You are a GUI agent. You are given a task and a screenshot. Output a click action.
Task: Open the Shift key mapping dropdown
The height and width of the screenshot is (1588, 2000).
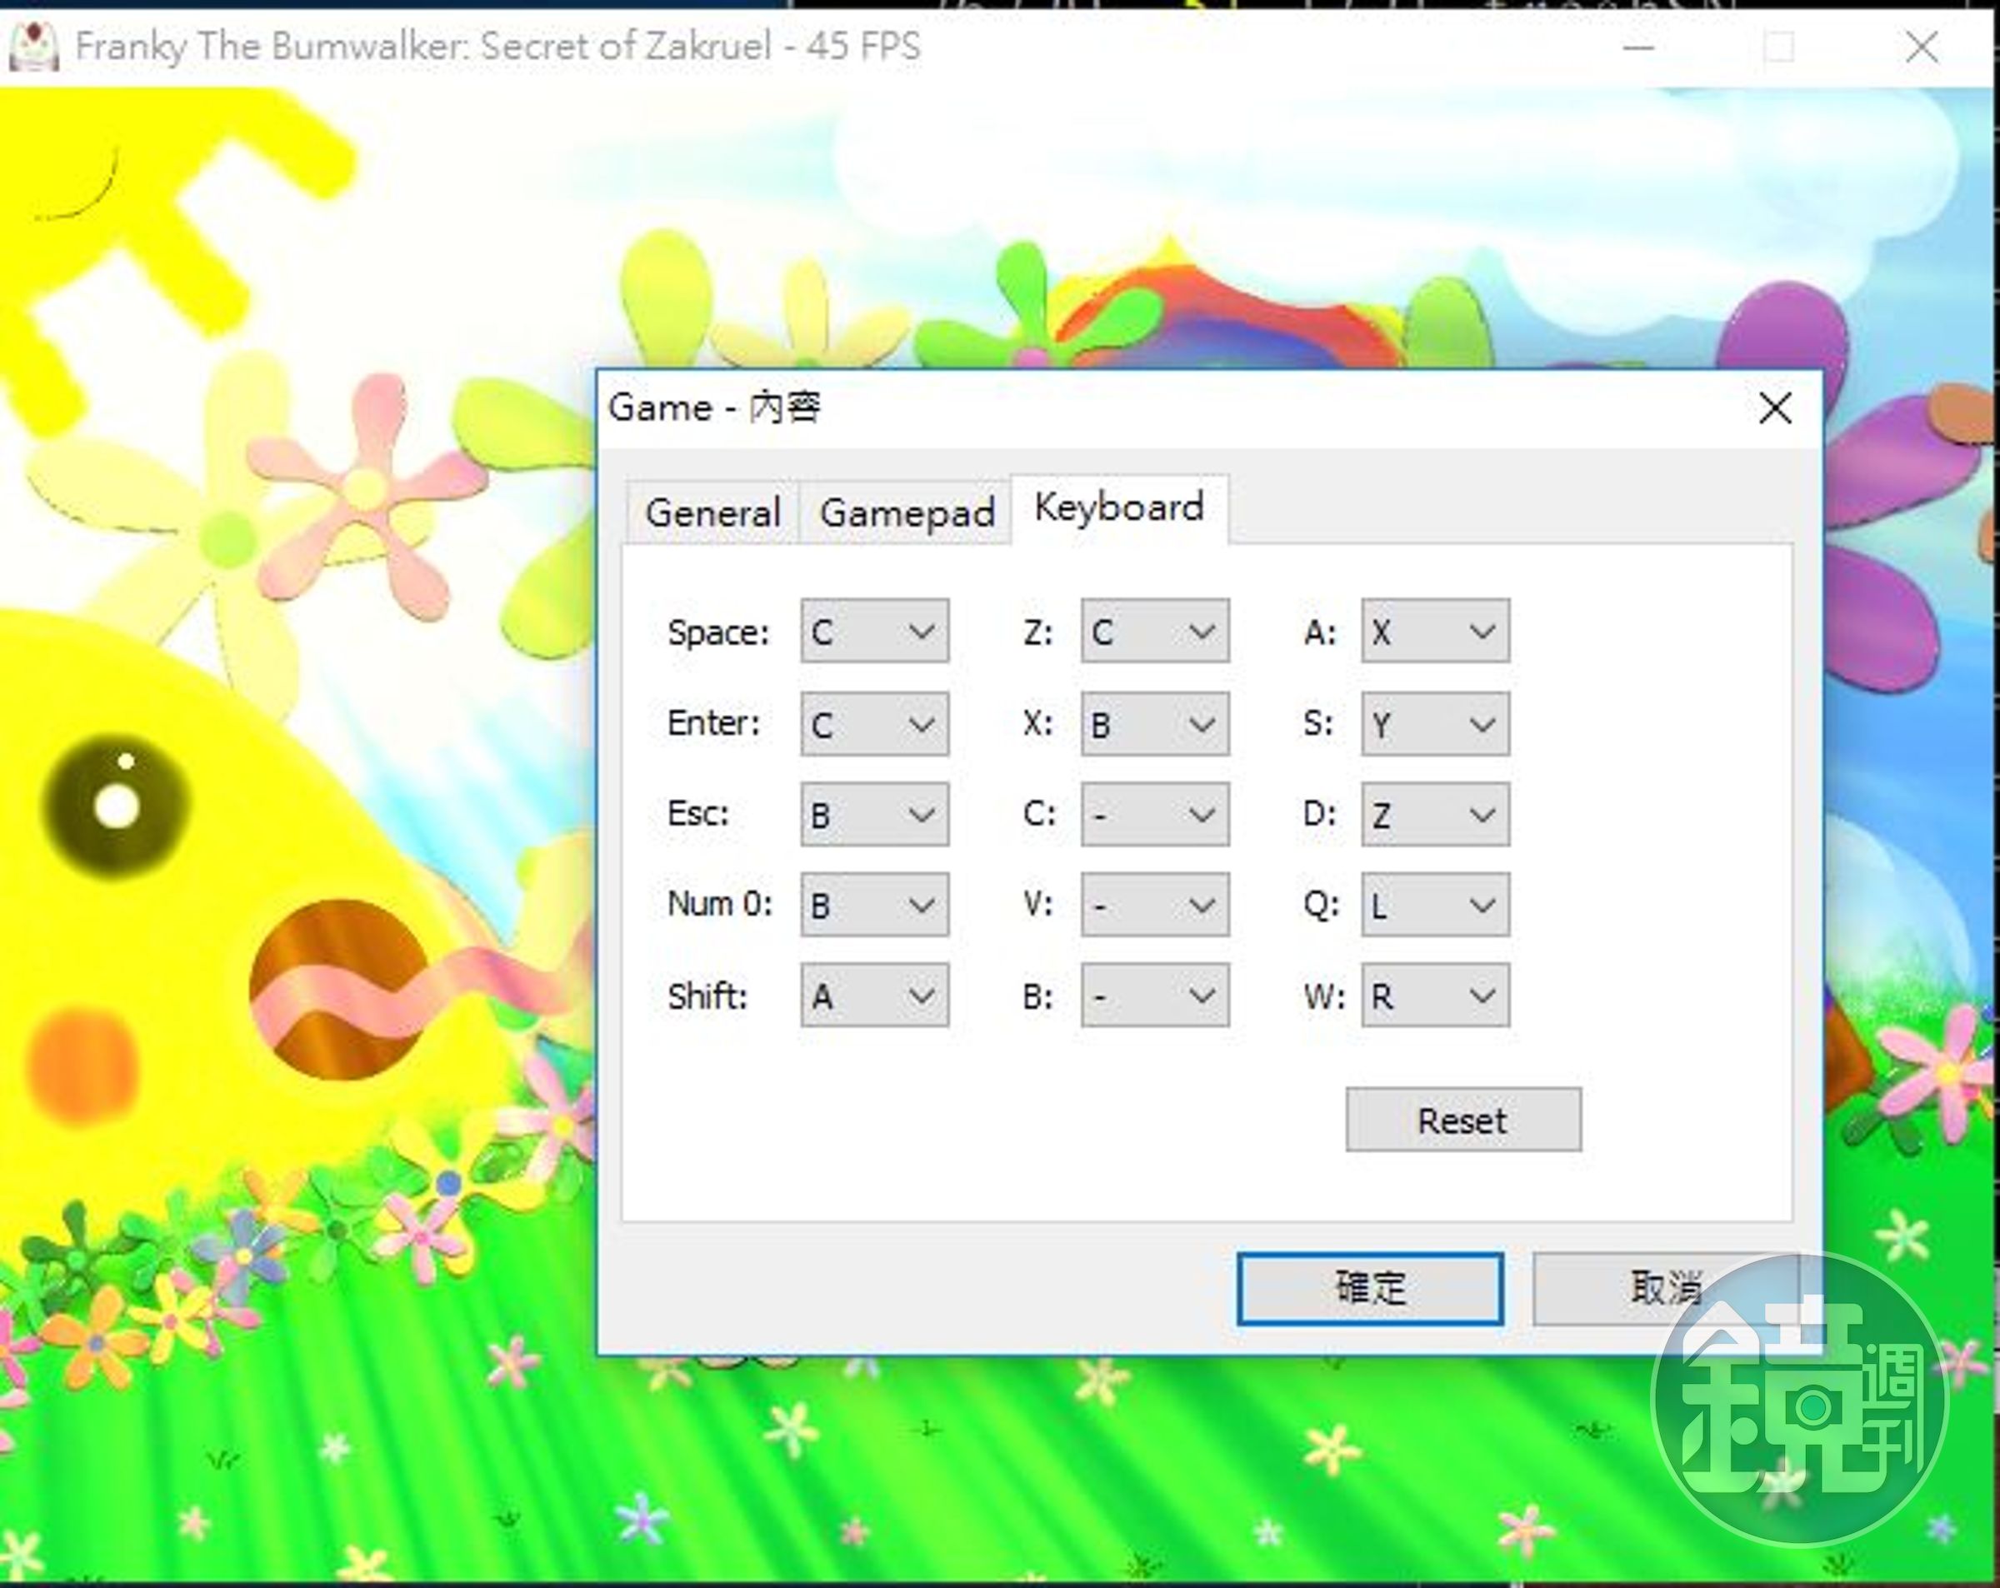(x=875, y=996)
